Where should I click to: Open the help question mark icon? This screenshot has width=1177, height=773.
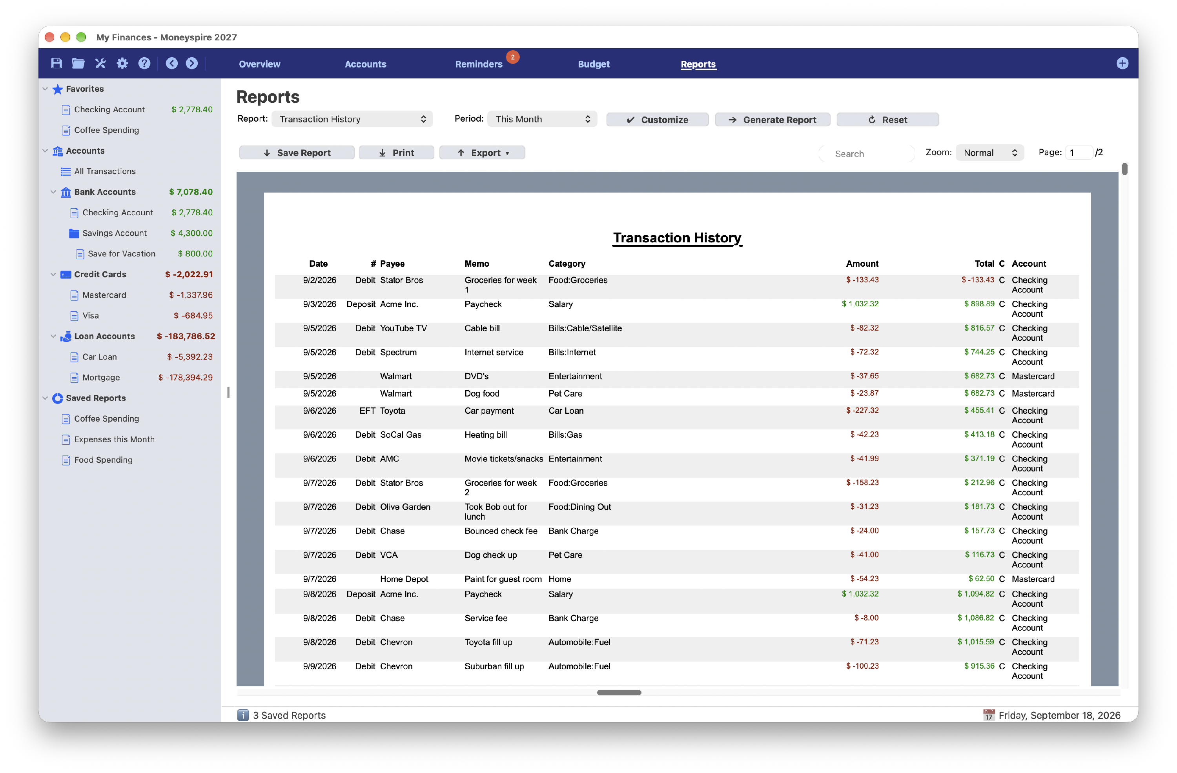(144, 63)
